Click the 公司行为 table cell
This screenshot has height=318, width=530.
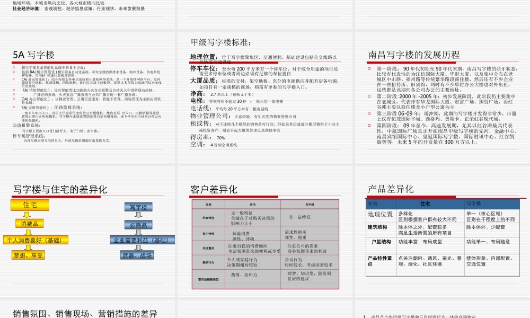click(x=308, y=262)
